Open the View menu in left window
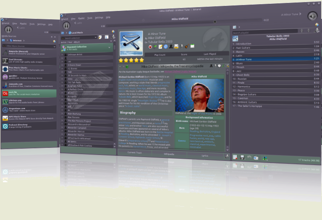 [15, 24]
